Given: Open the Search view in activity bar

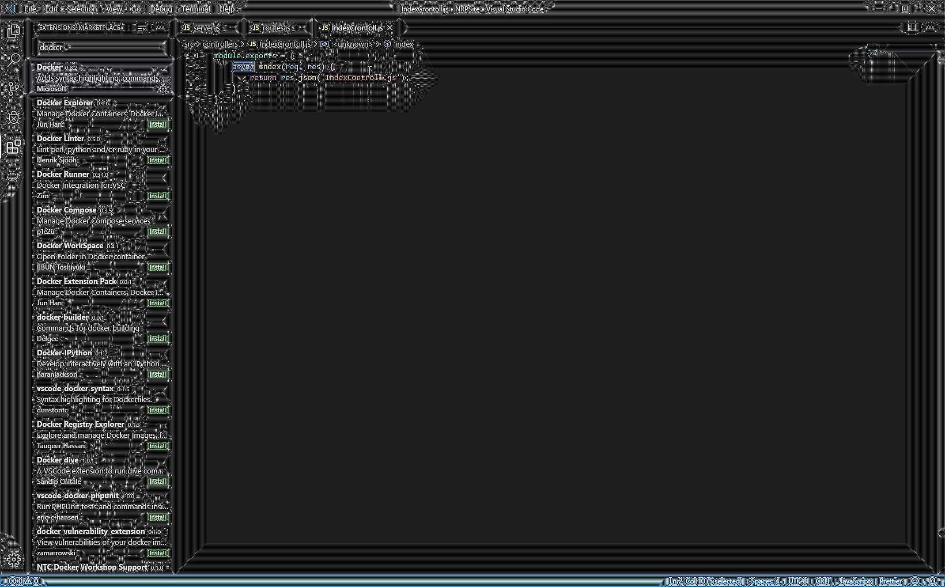Looking at the screenshot, I should point(13,59).
